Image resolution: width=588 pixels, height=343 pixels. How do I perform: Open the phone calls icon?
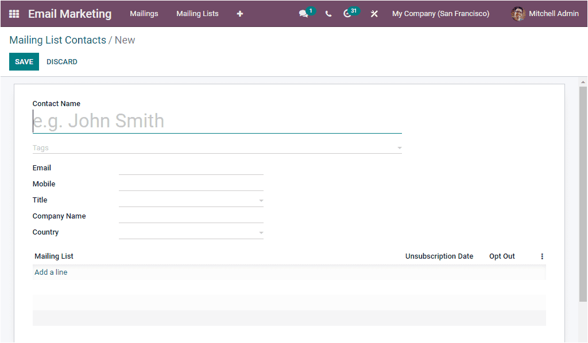click(328, 13)
